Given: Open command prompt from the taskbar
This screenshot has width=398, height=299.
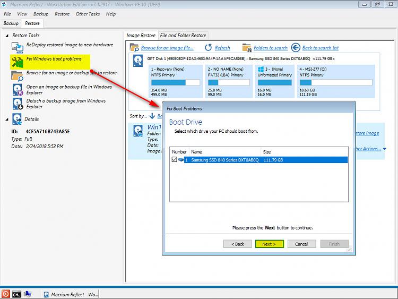Looking at the screenshot, I should pos(16,294).
